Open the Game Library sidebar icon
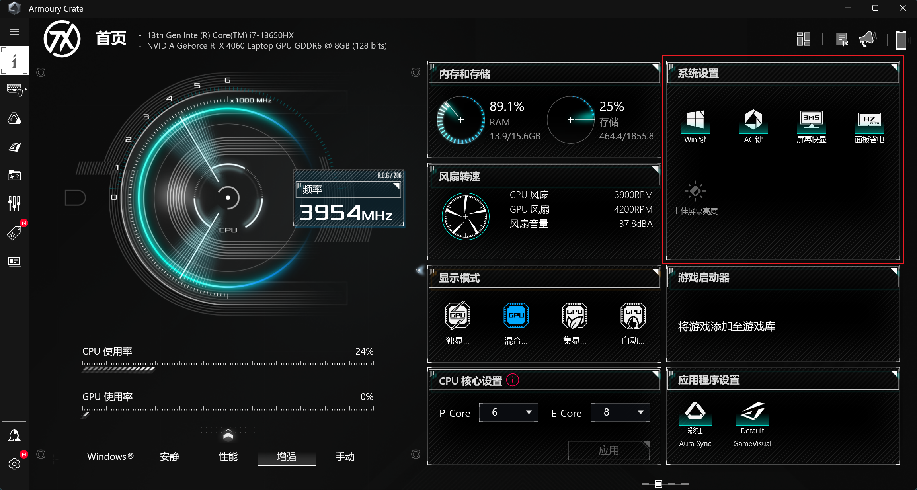Viewport: 917px width, 490px height. click(14, 175)
